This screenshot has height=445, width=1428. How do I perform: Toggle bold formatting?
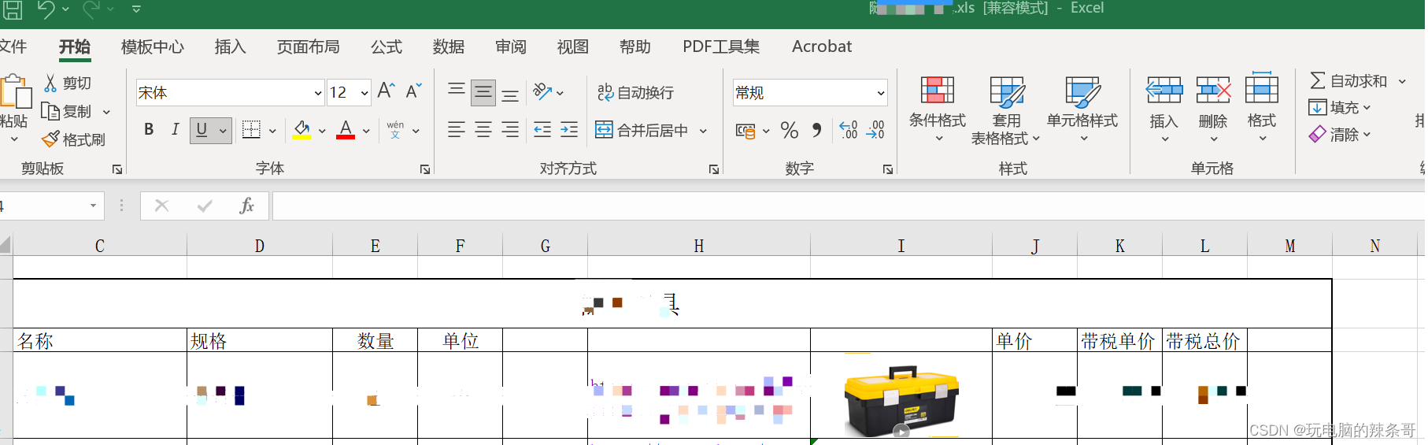point(149,130)
